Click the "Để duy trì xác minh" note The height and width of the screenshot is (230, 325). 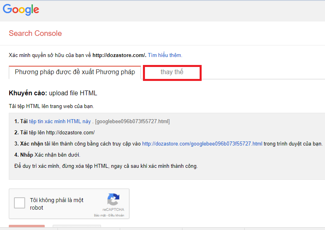click(106, 166)
